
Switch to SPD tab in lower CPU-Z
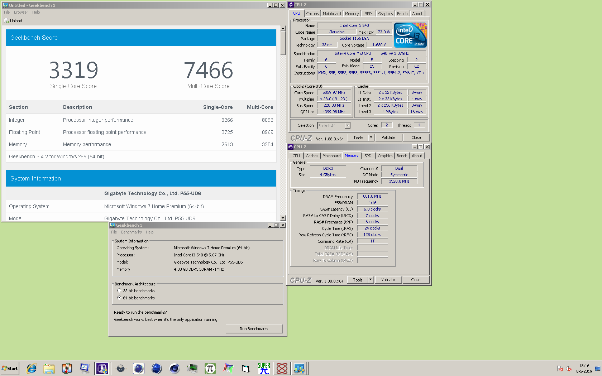click(368, 156)
